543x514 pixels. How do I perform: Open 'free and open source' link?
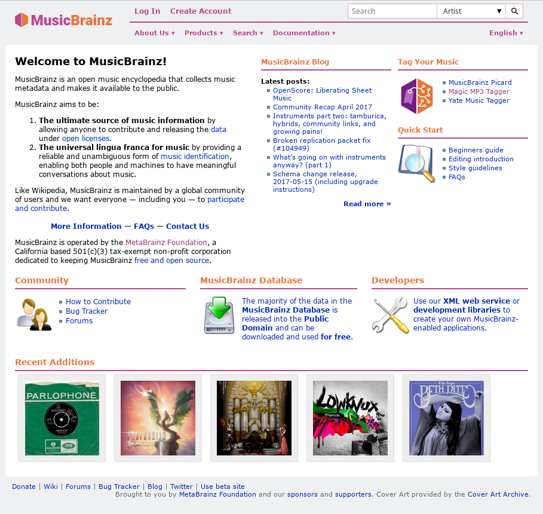[172, 261]
